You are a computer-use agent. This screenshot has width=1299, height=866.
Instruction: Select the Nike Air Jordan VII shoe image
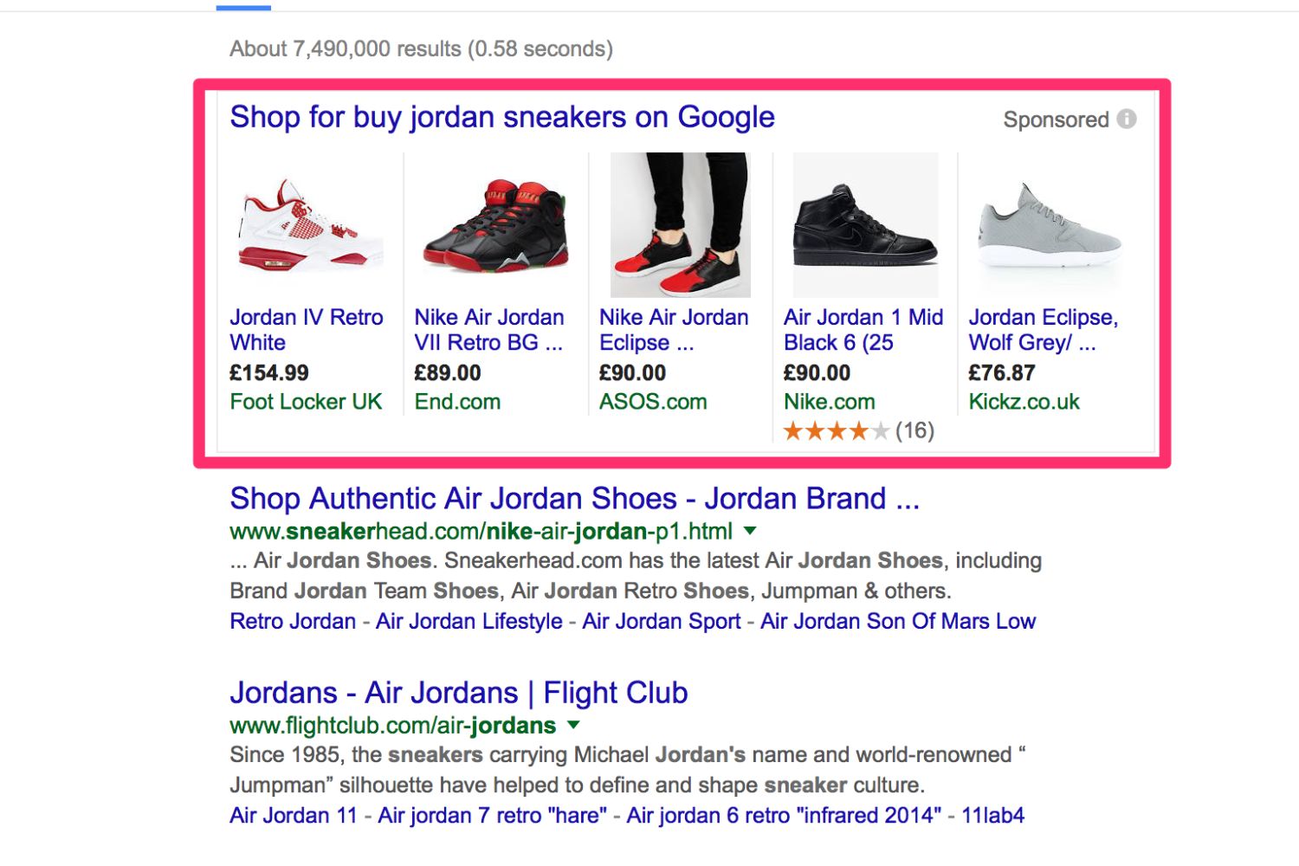tap(494, 225)
